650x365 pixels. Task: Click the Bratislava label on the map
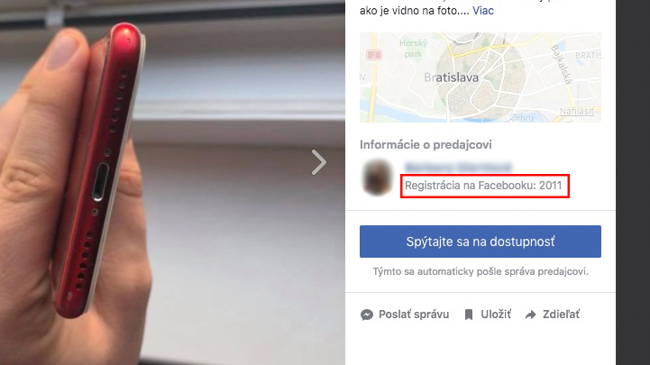[x=451, y=78]
